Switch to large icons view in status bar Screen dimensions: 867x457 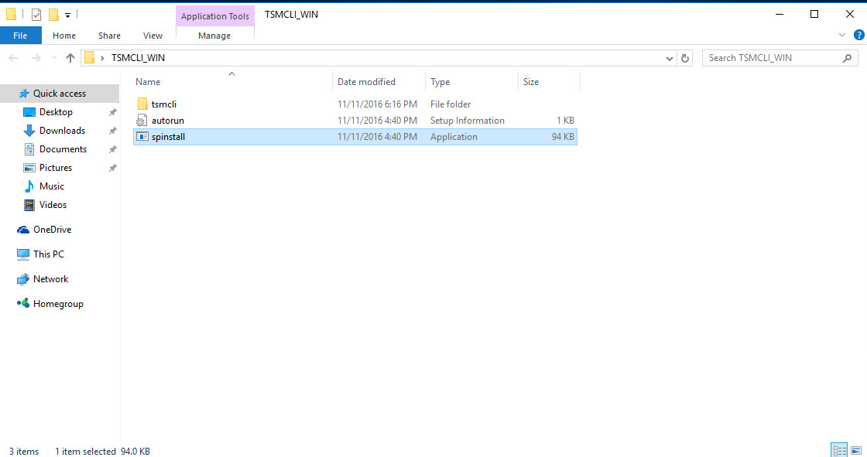pos(855,450)
